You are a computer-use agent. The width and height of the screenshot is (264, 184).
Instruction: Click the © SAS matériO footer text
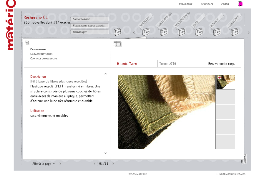pos(137,174)
